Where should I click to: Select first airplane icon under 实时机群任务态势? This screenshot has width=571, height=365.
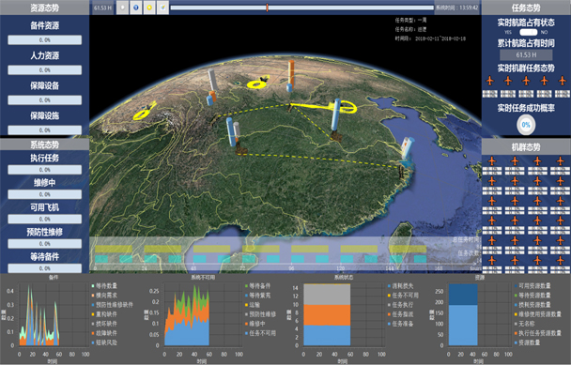point(490,81)
